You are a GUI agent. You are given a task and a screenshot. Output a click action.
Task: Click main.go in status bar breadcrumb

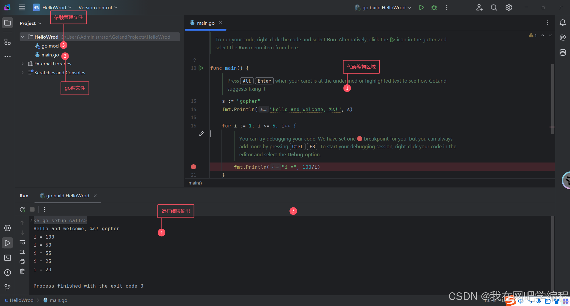[x=56, y=300]
